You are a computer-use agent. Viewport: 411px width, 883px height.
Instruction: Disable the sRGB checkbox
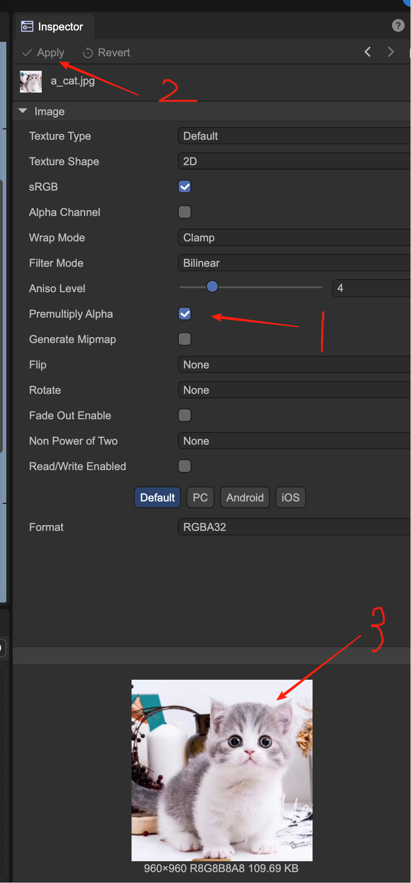185,187
